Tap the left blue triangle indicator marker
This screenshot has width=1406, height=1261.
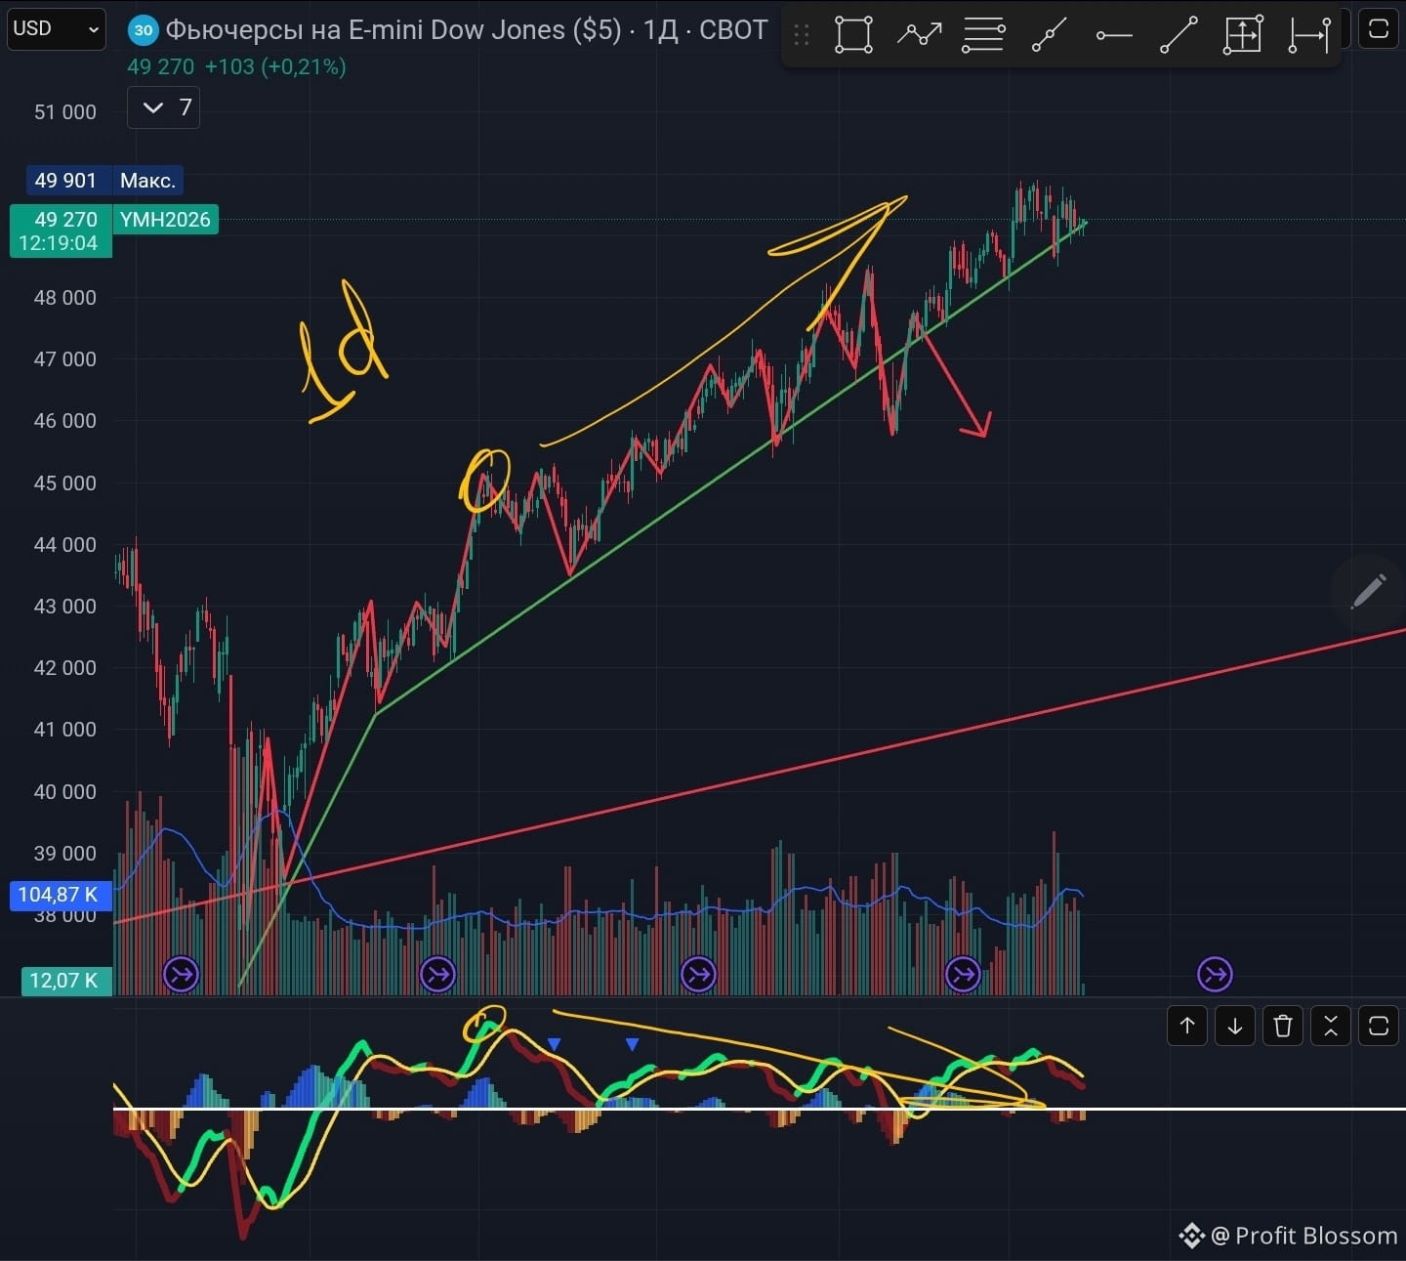tap(554, 1045)
